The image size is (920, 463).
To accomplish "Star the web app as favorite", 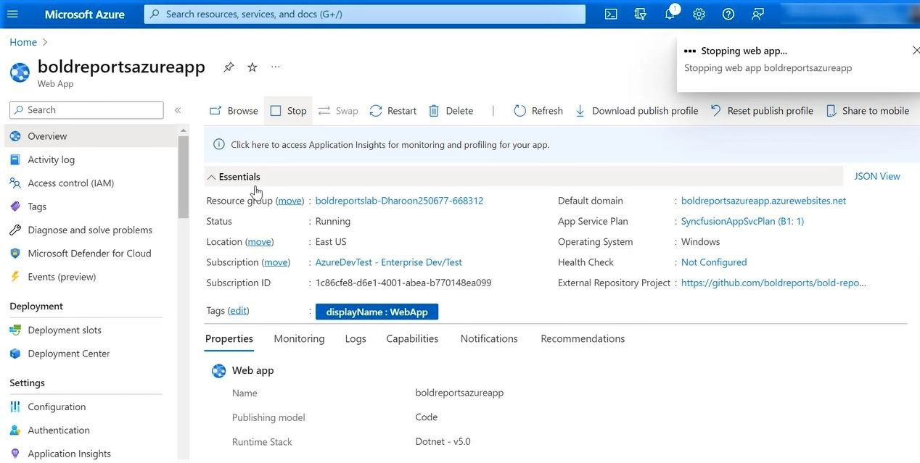I will pos(252,66).
